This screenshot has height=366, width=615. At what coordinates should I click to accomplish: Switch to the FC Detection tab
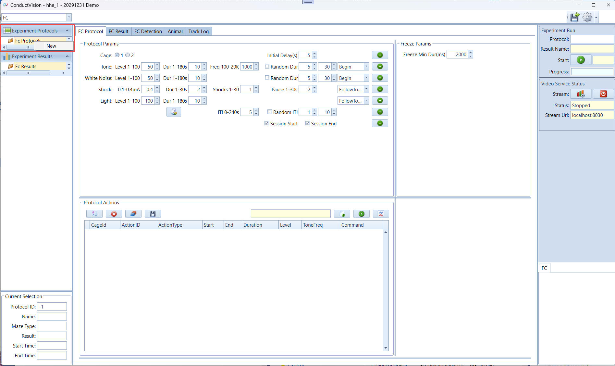148,32
